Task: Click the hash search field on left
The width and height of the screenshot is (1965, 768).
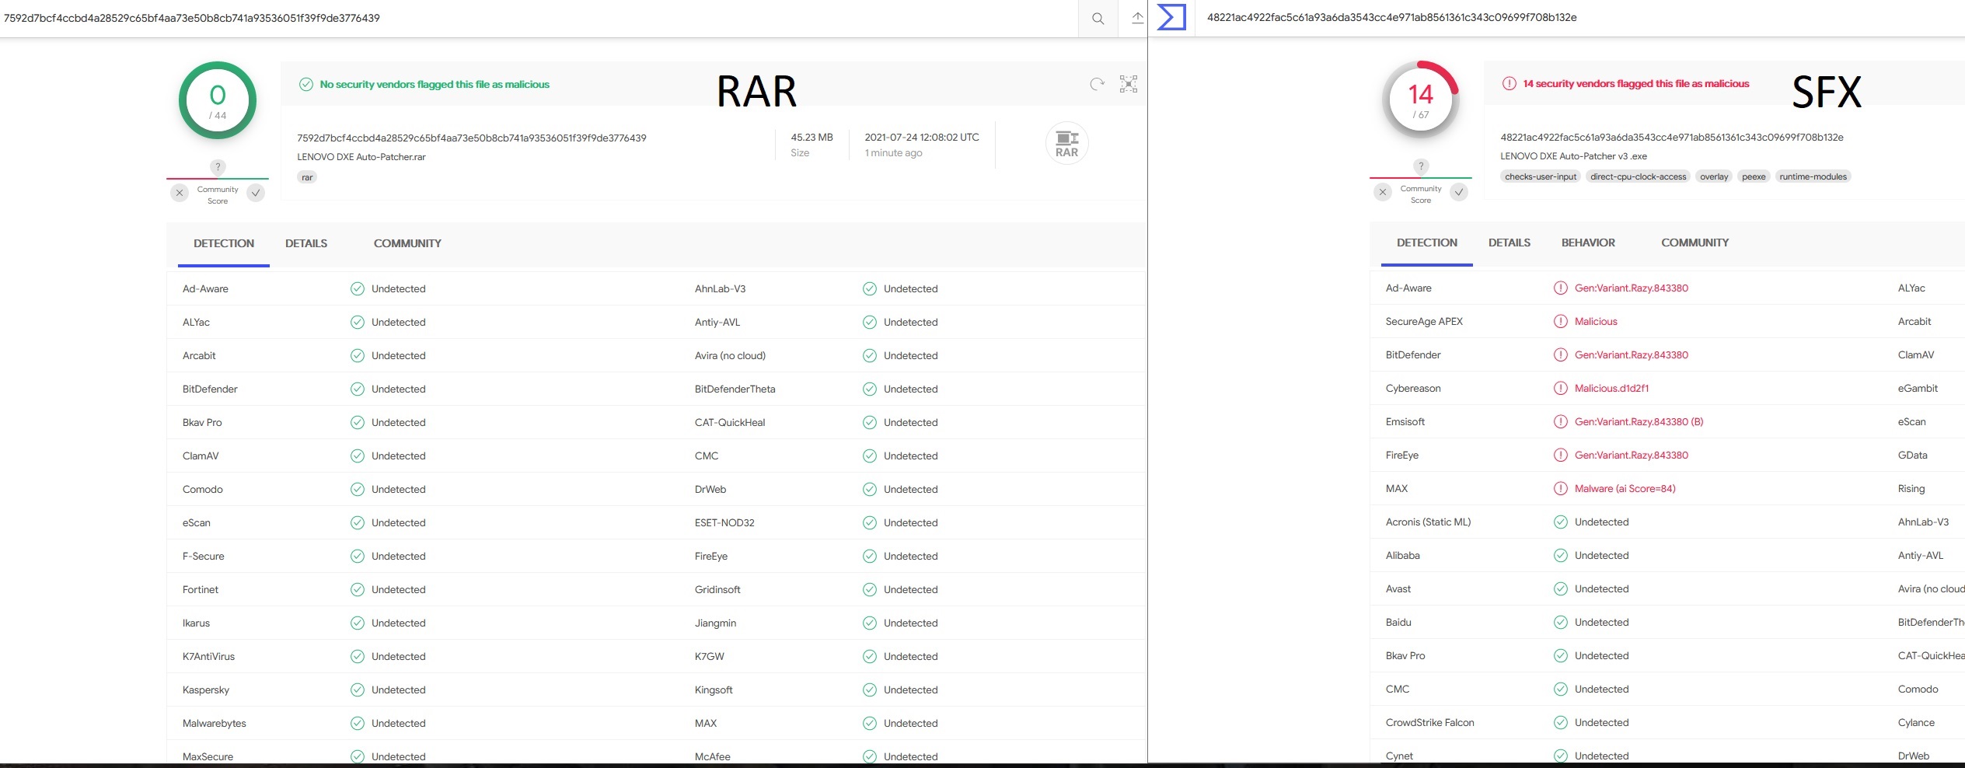Action: coord(536,18)
